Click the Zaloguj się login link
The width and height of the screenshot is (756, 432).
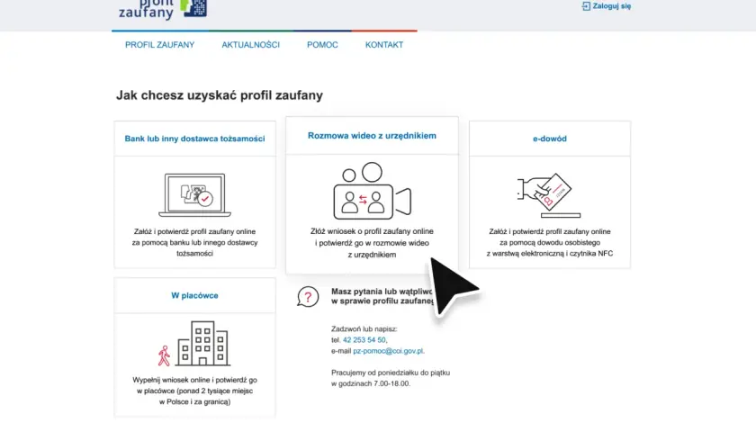(607, 6)
